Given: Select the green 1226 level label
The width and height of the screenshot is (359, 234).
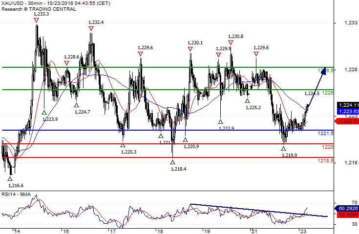Looking at the screenshot, I should (328, 93).
